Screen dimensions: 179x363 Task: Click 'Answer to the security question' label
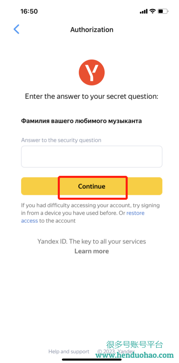[61, 140]
